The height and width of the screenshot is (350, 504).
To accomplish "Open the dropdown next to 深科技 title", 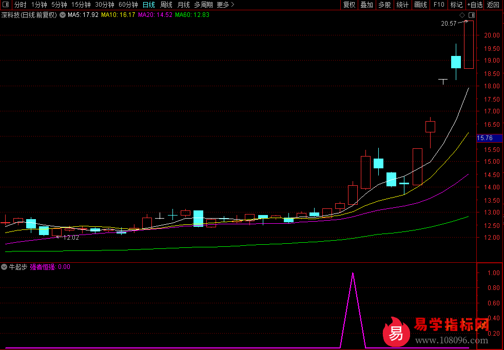I will pyautogui.click(x=63, y=15).
